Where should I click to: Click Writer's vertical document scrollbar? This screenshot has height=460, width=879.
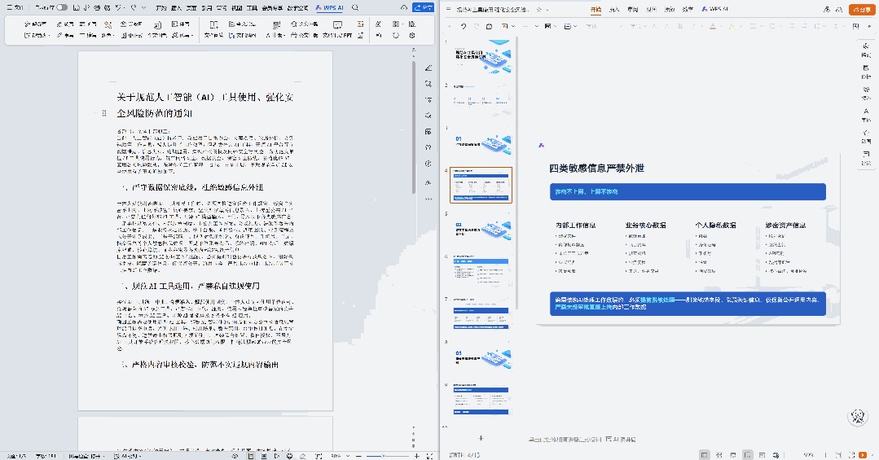click(x=415, y=127)
